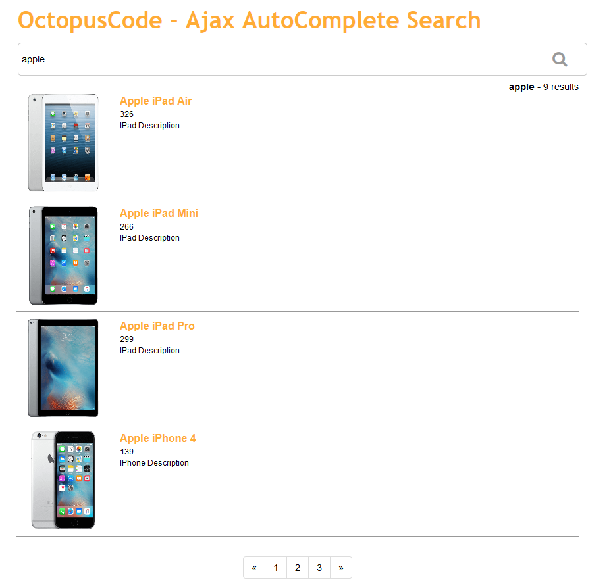Open the Apple iPad Mini title link
Screen dimensions: 611x586
(159, 214)
